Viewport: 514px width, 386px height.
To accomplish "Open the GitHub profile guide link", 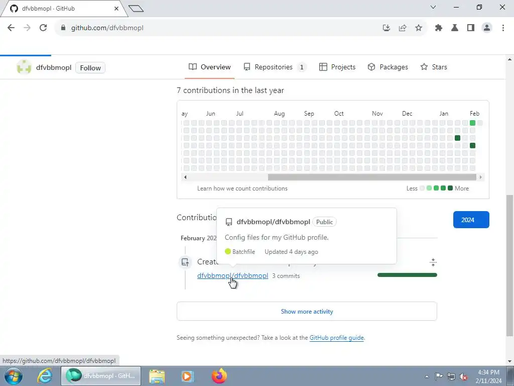I will (x=336, y=338).
